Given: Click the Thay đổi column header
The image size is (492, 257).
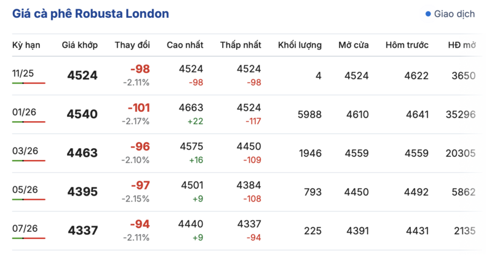Looking at the screenshot, I should (132, 45).
